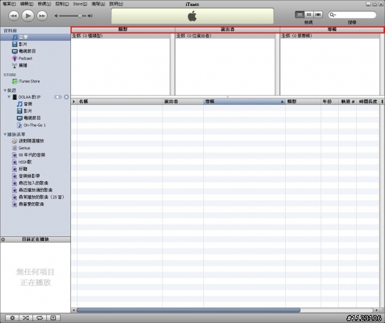Screen dimensions: 385x323
Task: Select 全部（0 張專輯）in the browser
Action: coord(330,36)
